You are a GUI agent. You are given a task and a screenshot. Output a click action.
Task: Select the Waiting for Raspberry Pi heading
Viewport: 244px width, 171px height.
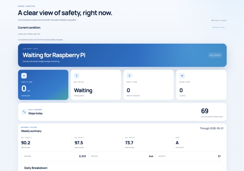click(54, 55)
